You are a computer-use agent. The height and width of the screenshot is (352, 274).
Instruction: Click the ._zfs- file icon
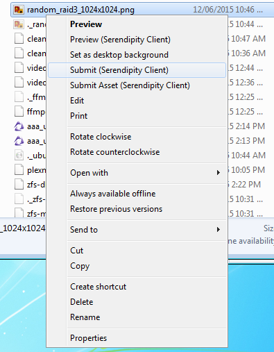(19, 199)
